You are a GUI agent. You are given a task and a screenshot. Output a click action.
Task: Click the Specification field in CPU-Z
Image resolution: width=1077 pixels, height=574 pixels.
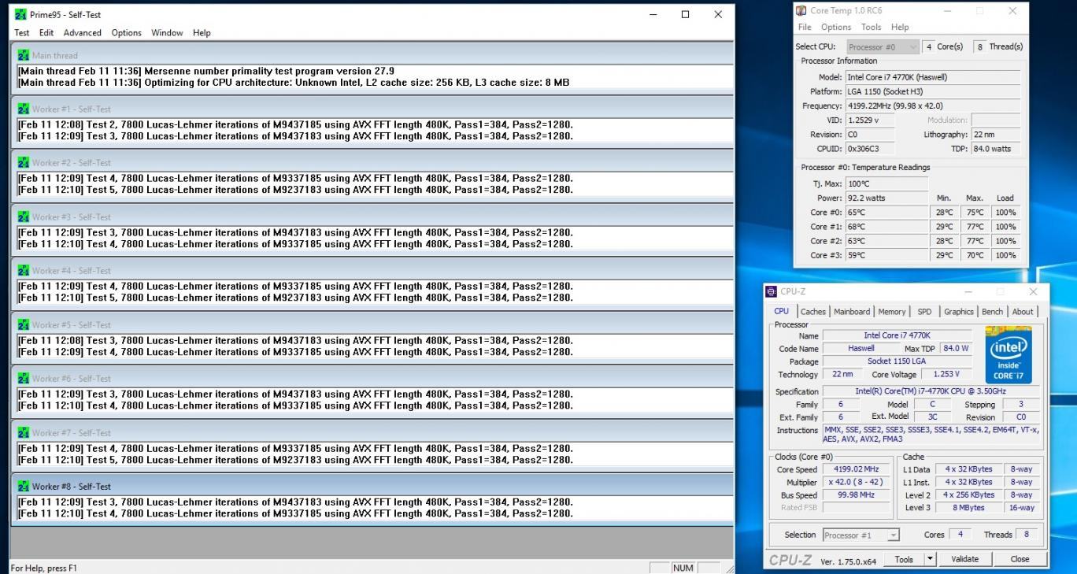click(931, 391)
